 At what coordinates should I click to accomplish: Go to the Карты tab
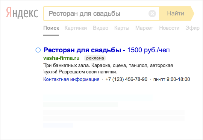pyautogui.click(x=122, y=28)
